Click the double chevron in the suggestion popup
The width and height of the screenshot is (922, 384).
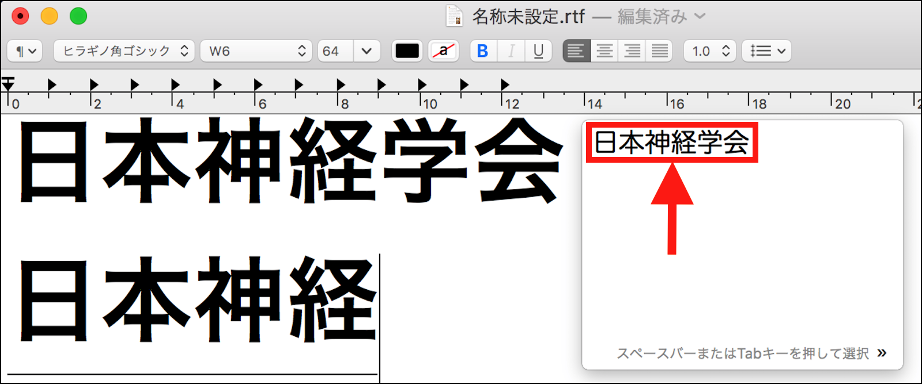tap(882, 353)
